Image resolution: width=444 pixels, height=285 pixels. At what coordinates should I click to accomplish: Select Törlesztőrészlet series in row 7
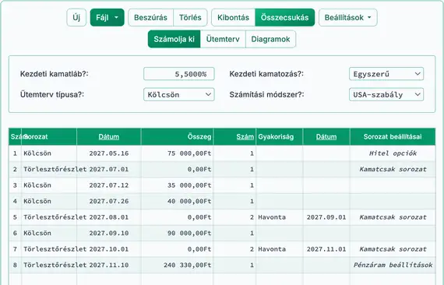click(55, 249)
